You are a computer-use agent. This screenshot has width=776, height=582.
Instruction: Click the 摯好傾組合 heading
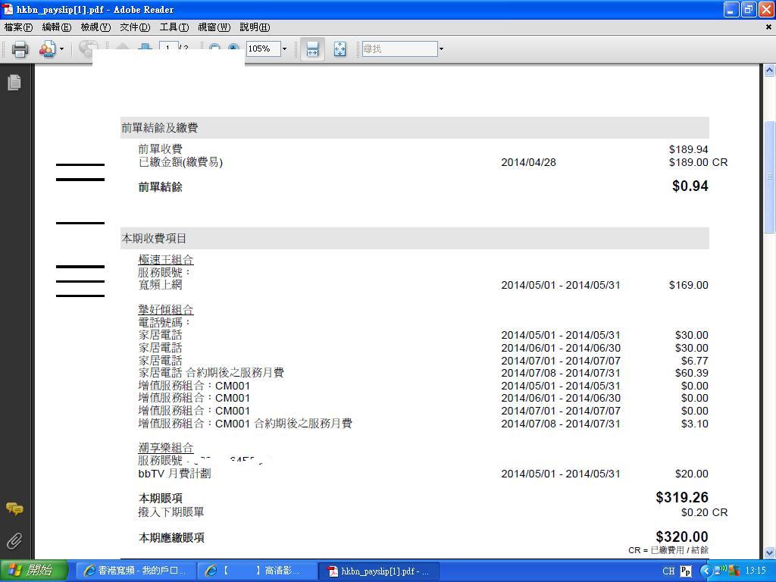(166, 310)
